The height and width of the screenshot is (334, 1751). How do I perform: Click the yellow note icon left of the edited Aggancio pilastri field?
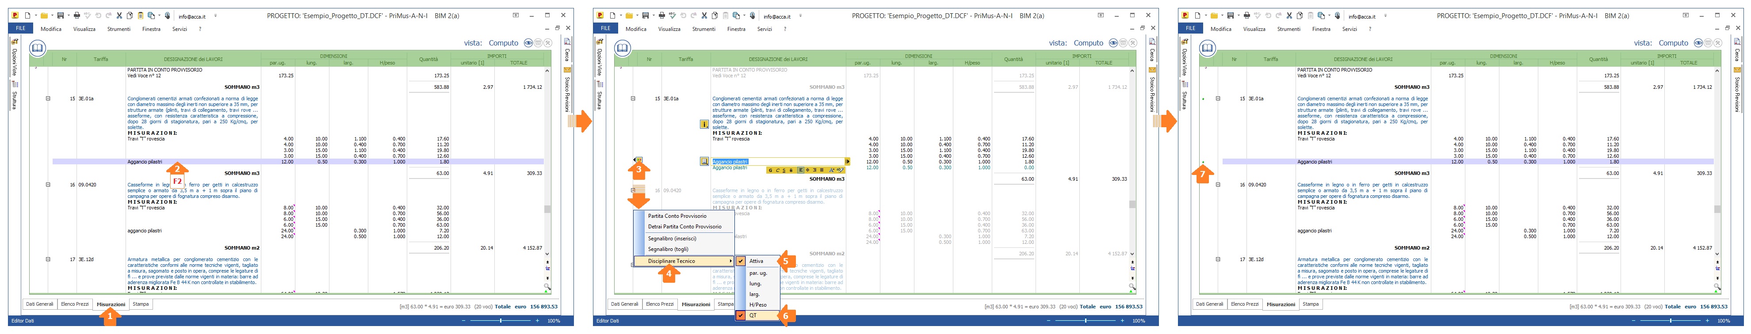704,162
